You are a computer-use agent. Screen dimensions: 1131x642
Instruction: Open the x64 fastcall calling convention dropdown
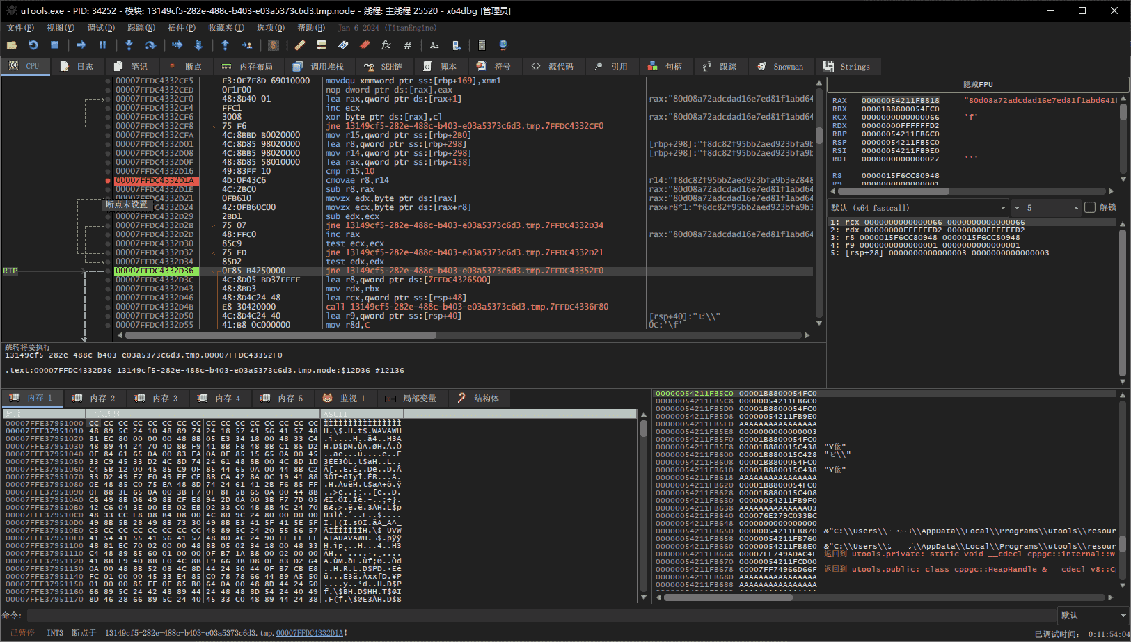coord(918,207)
